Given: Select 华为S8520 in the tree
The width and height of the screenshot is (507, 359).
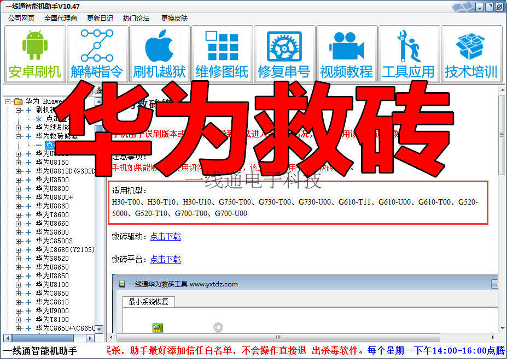Looking at the screenshot, I should 52,259.
